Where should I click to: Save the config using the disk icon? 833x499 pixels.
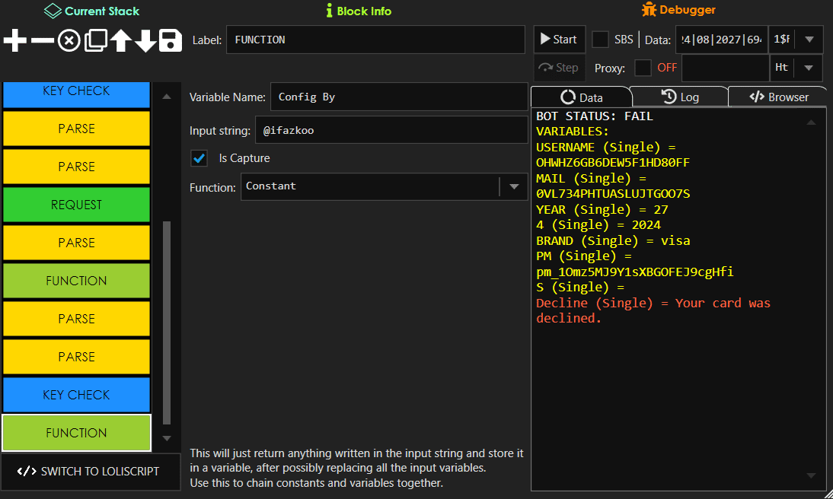point(169,41)
